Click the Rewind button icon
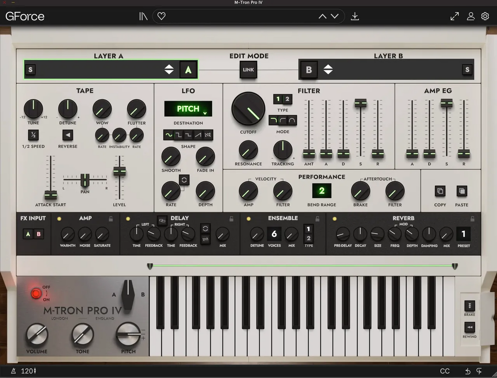The image size is (497, 378). (470, 327)
